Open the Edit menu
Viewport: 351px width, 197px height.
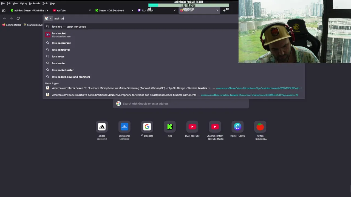(x=9, y=3)
